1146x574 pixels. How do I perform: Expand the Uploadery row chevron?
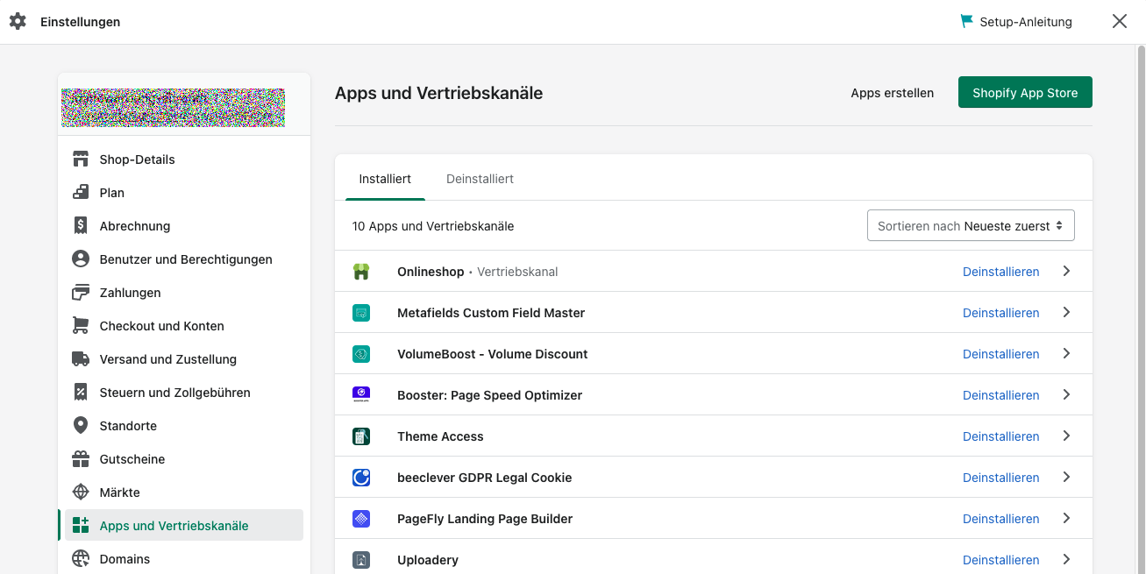tap(1066, 559)
